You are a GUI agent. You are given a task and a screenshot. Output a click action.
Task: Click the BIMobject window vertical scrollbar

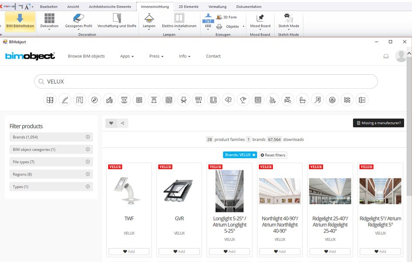409,126
